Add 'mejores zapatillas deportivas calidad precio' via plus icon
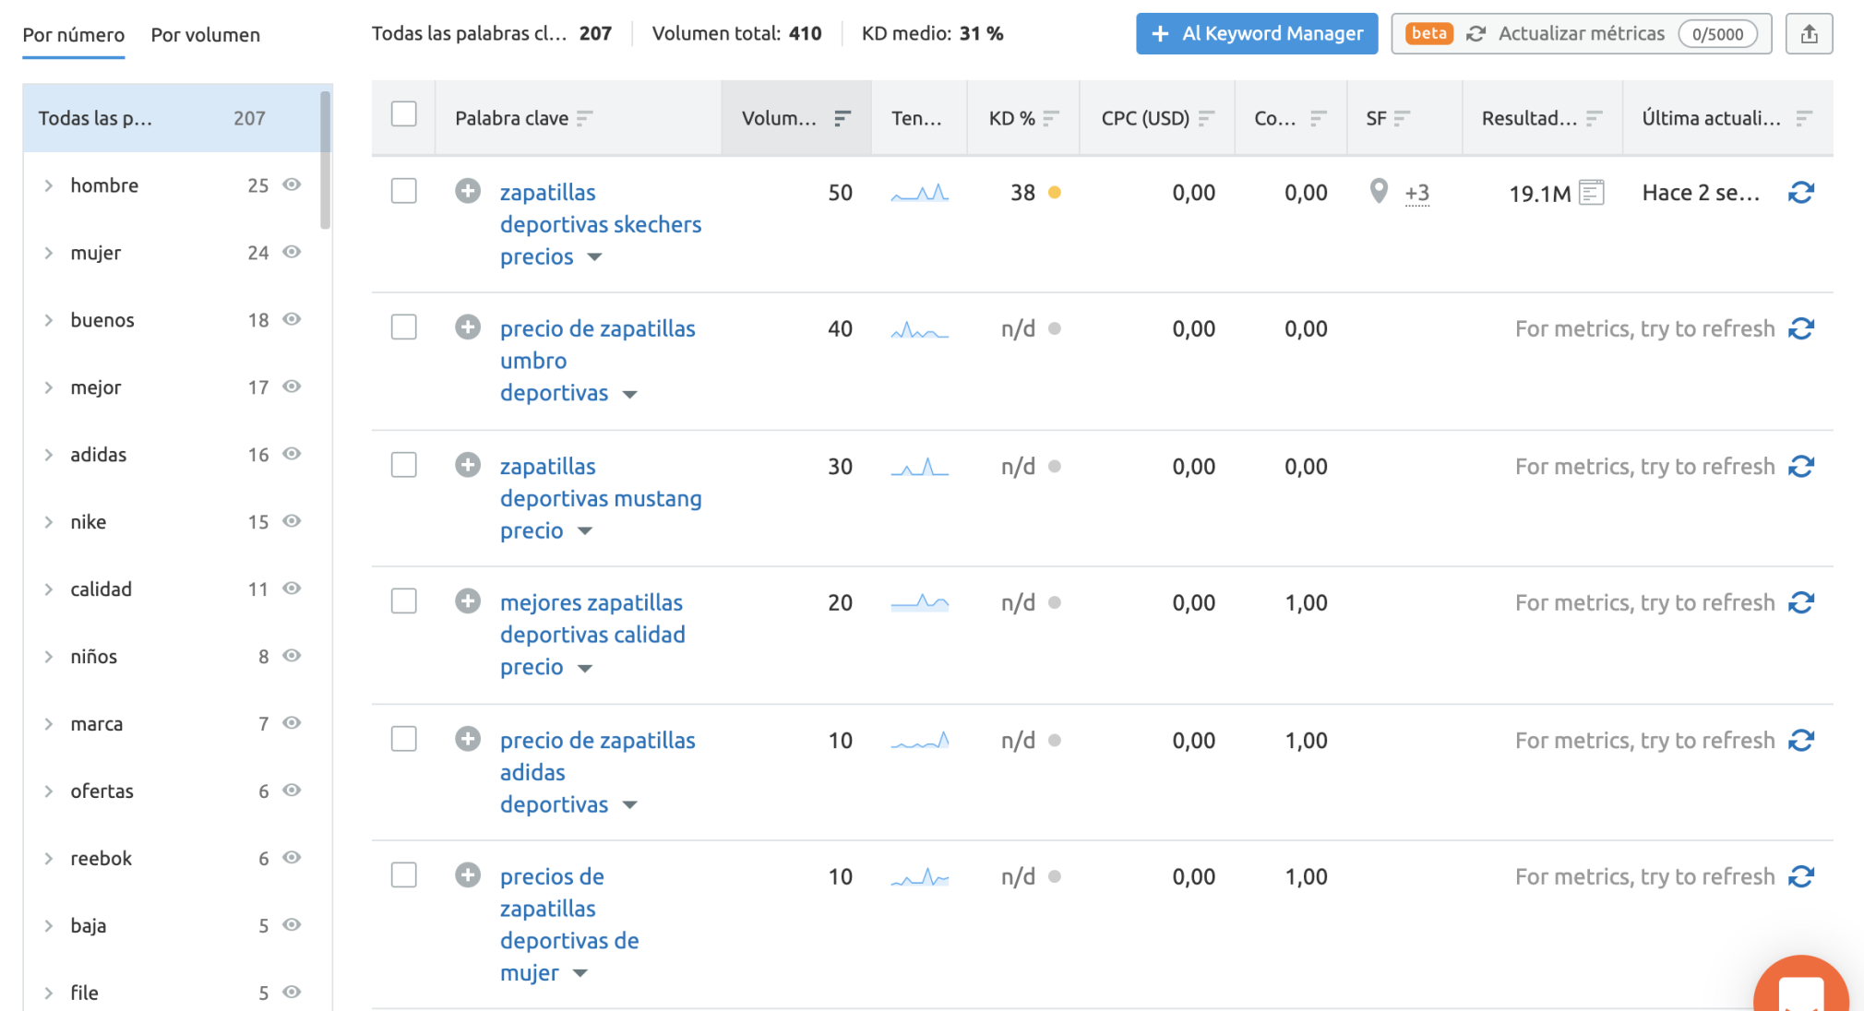 click(468, 601)
